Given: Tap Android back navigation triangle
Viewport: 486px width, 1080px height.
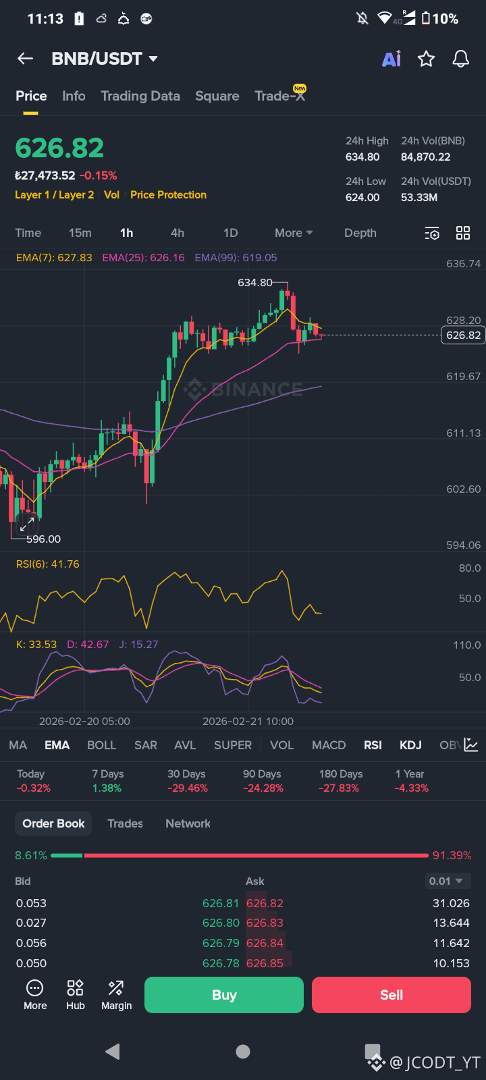Looking at the screenshot, I should [113, 1051].
